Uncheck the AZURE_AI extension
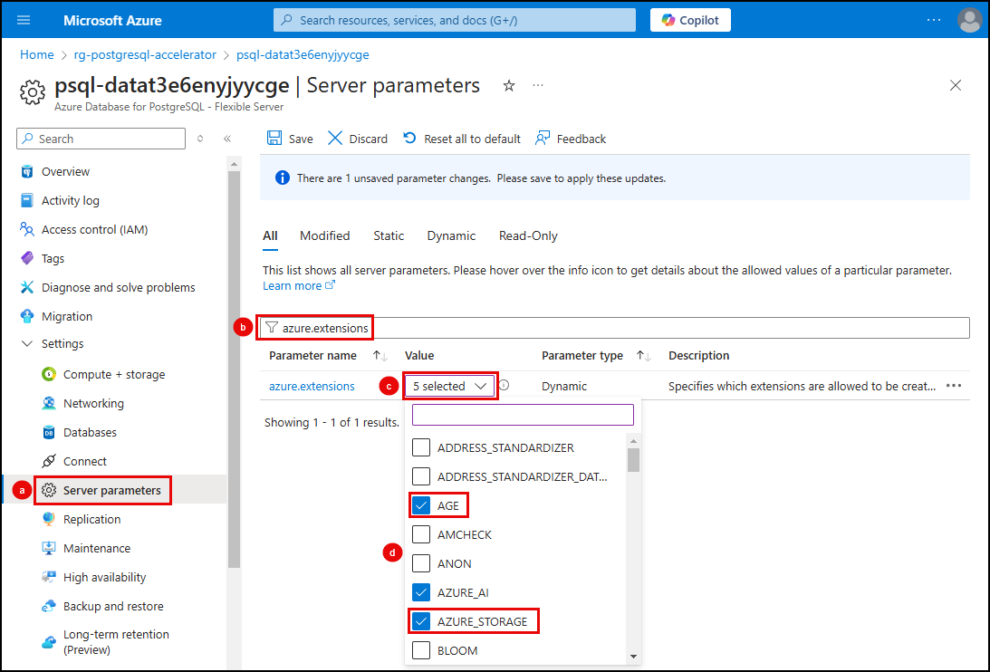The height and width of the screenshot is (672, 990). 421,592
